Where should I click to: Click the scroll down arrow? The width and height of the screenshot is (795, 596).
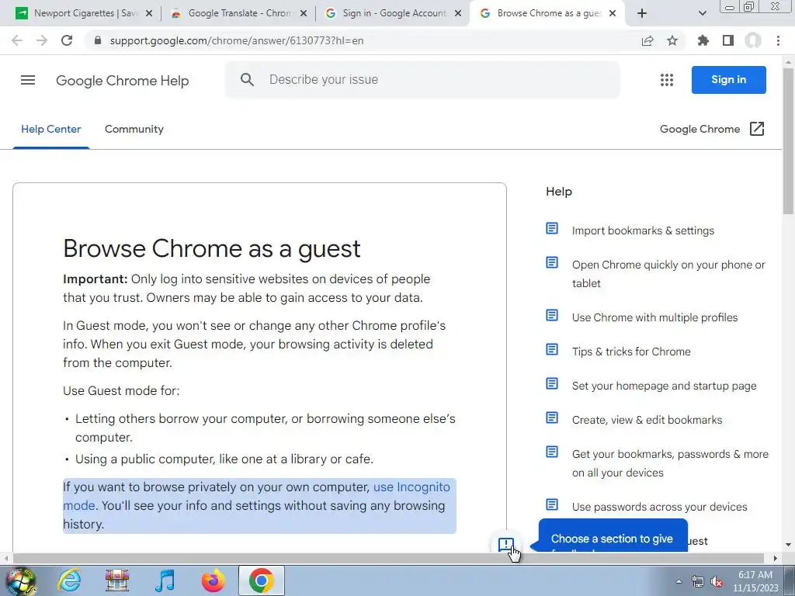pos(788,545)
